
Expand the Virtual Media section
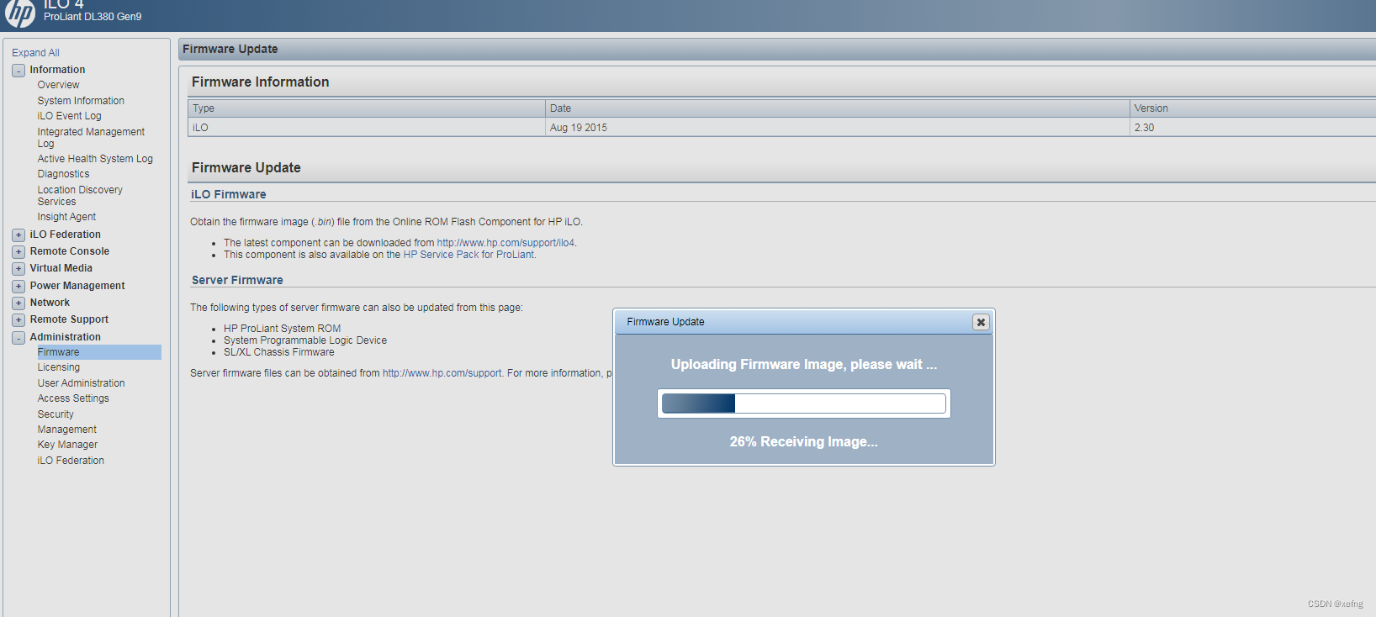(x=19, y=269)
